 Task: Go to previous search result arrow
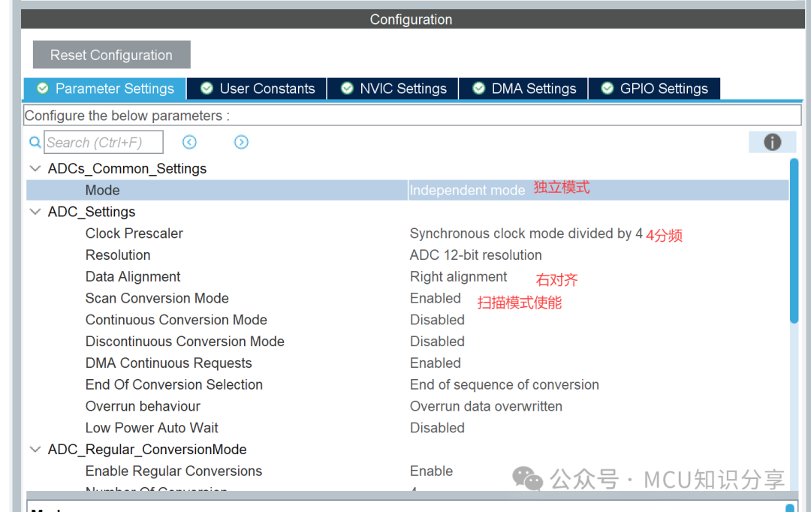pyautogui.click(x=189, y=142)
